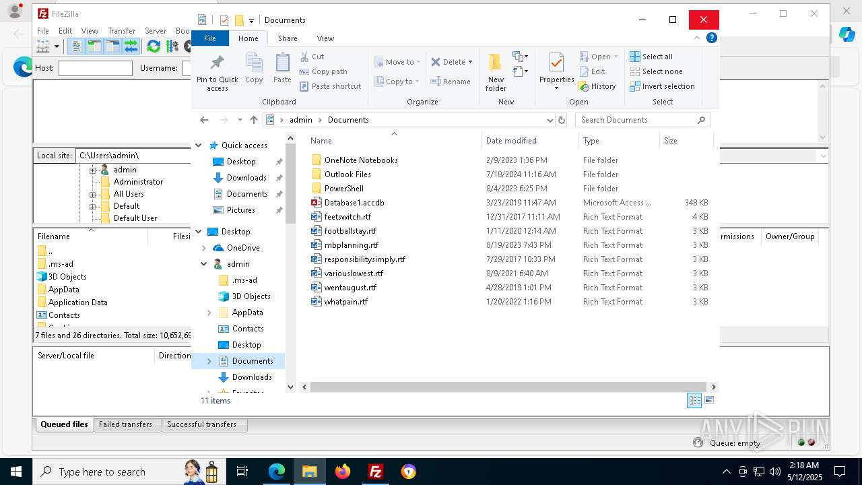Click the FileZilla Host input field
This screenshot has width=862, height=485.
point(96,68)
